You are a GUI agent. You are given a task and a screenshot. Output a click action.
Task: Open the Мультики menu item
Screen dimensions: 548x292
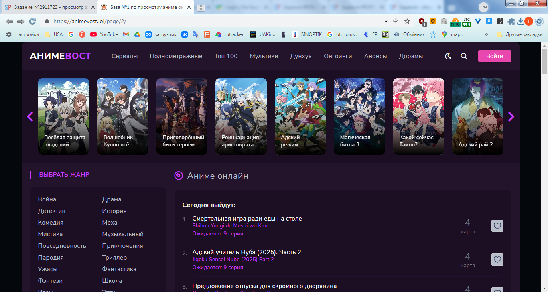(x=264, y=56)
